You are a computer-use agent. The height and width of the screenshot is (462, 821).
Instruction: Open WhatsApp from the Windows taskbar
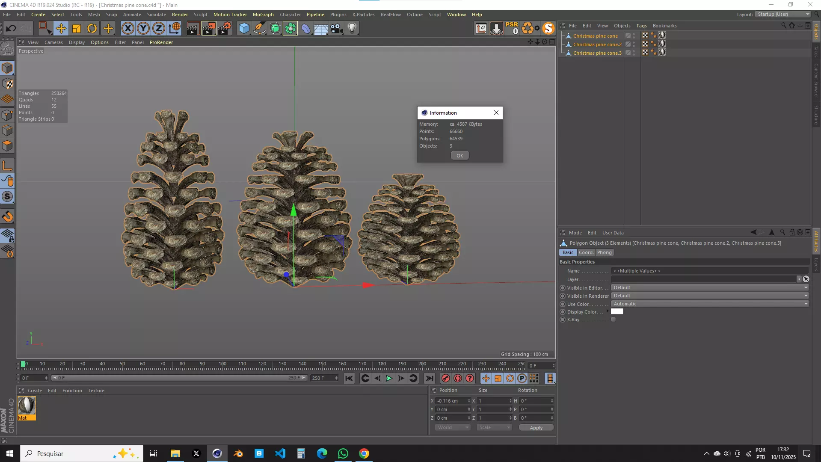click(x=343, y=453)
